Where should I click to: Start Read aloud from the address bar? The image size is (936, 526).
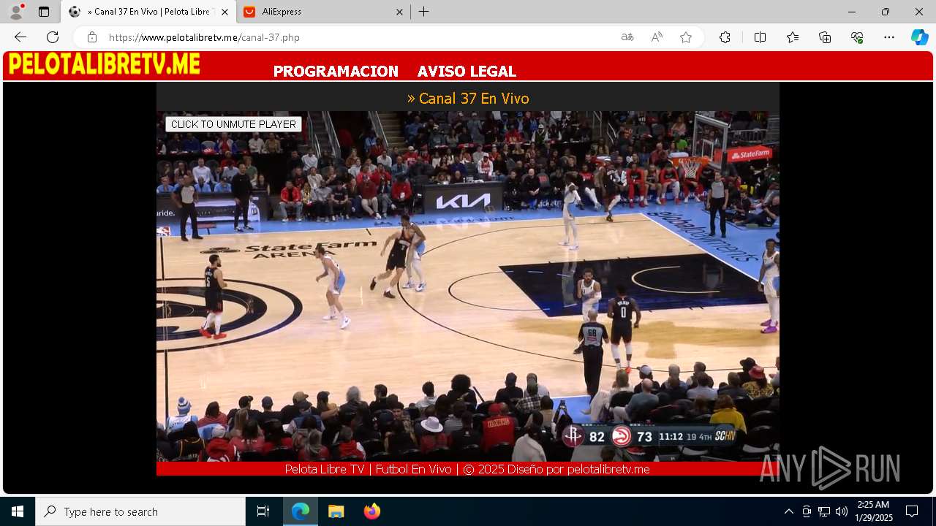[x=657, y=37]
